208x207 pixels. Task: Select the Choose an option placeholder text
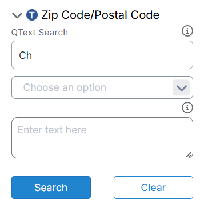pos(65,87)
